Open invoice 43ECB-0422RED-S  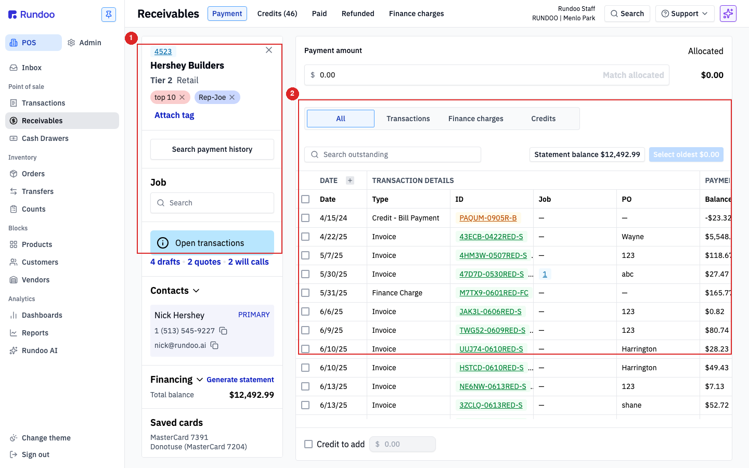(492, 237)
